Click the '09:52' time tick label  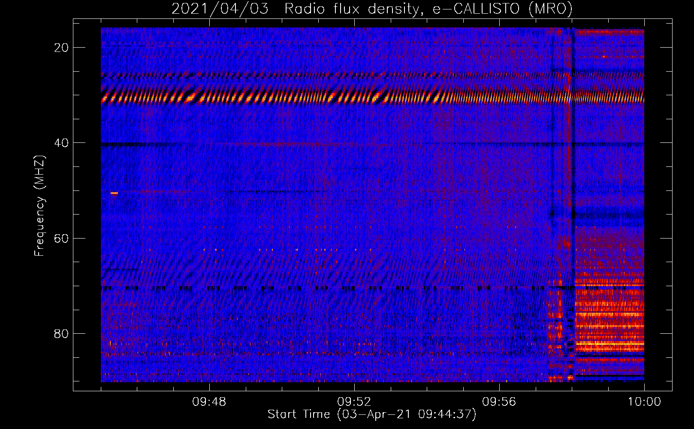[x=354, y=402]
